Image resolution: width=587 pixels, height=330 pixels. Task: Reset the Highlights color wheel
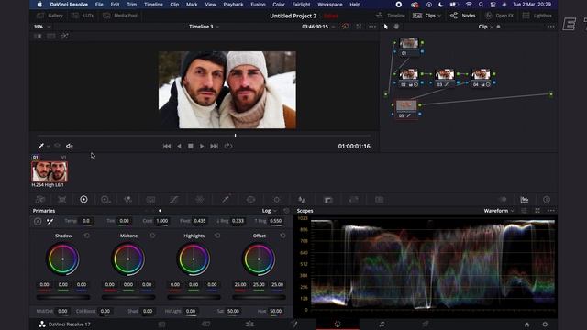(x=217, y=236)
